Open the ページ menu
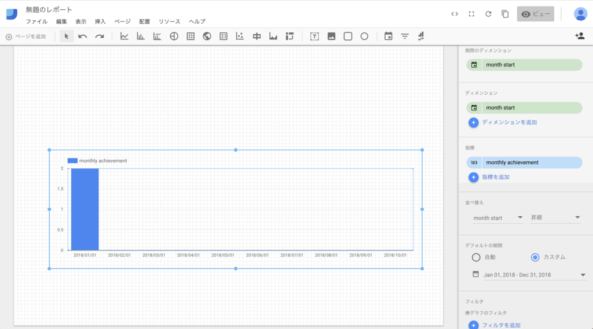593x329 pixels. pos(123,21)
